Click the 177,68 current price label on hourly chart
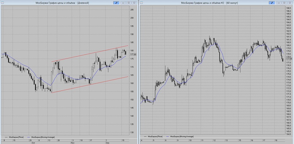This screenshot has height=144, width=294. (x=289, y=59)
